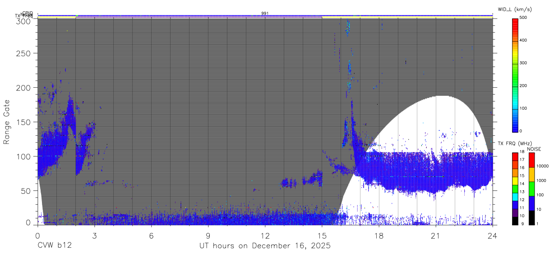Click the 'NOISE' legend title
Screen dimensions: 554x255
click(x=534, y=149)
